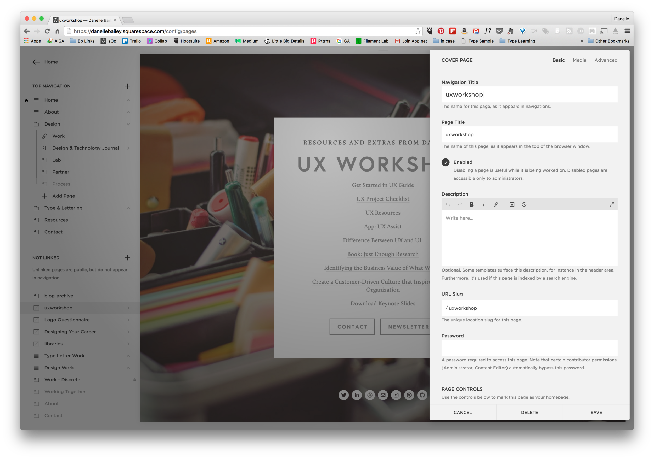Click the GitHub social icon on cover page
654x459 pixels.
coord(422,395)
